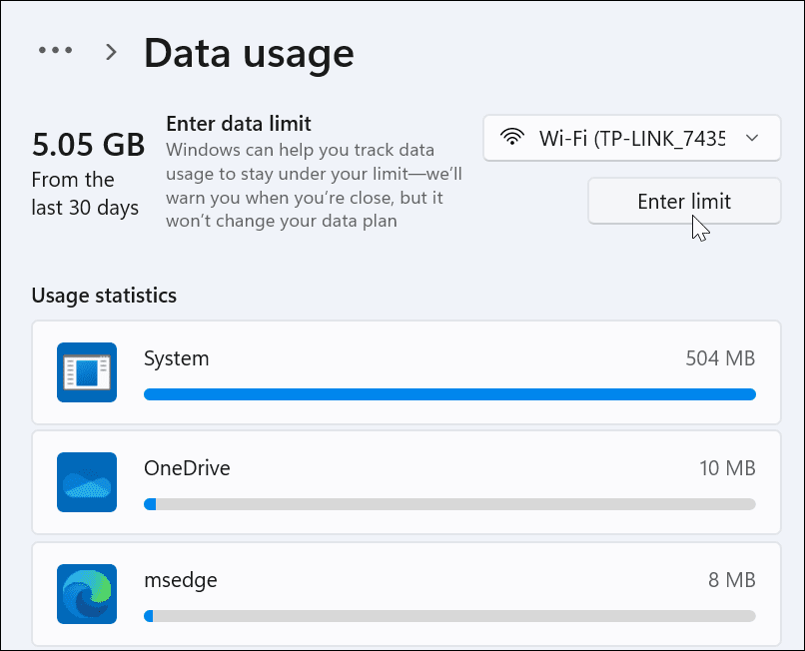Click the dropdown chevron on the network selector

(x=752, y=140)
